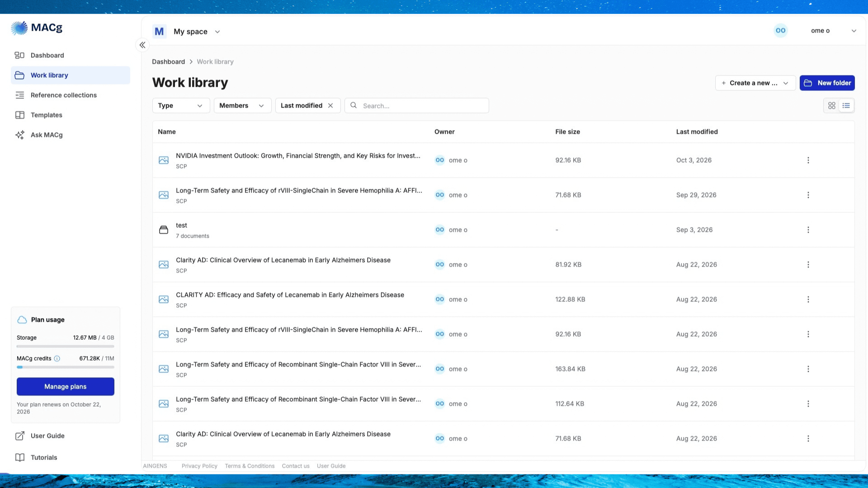The image size is (868, 488).
Task: Go to Templates in sidebar
Action: 71,115
